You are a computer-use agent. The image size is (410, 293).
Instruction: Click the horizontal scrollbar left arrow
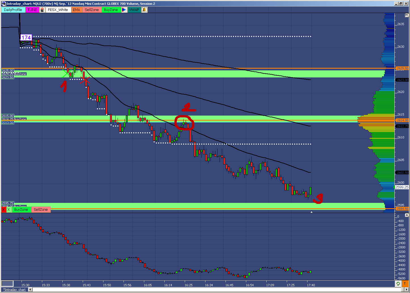click(30, 290)
